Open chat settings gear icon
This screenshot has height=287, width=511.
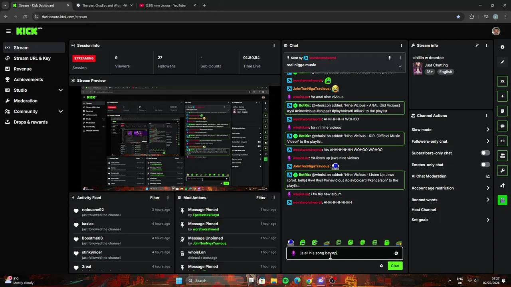click(381, 266)
